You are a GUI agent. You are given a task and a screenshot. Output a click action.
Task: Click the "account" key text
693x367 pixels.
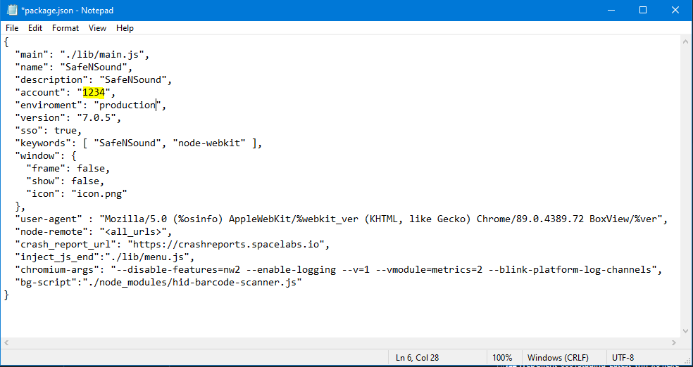[x=39, y=93]
